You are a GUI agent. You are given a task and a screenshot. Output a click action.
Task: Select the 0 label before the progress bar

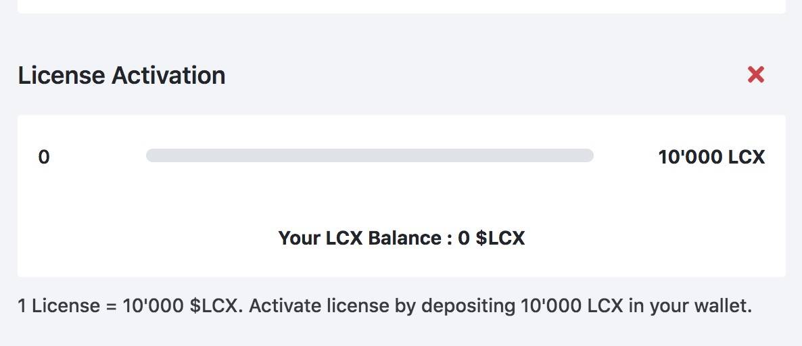pos(44,157)
